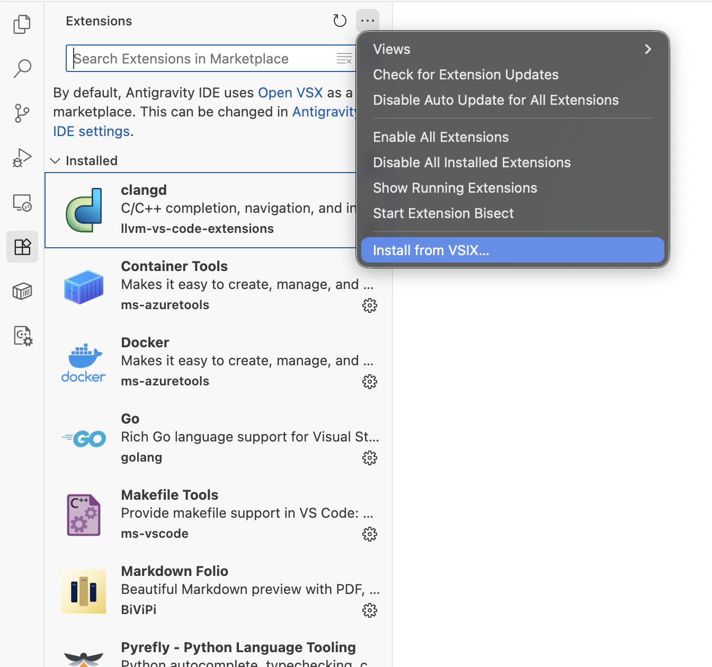Select the Docker extension title
712x667 pixels.
pos(145,342)
